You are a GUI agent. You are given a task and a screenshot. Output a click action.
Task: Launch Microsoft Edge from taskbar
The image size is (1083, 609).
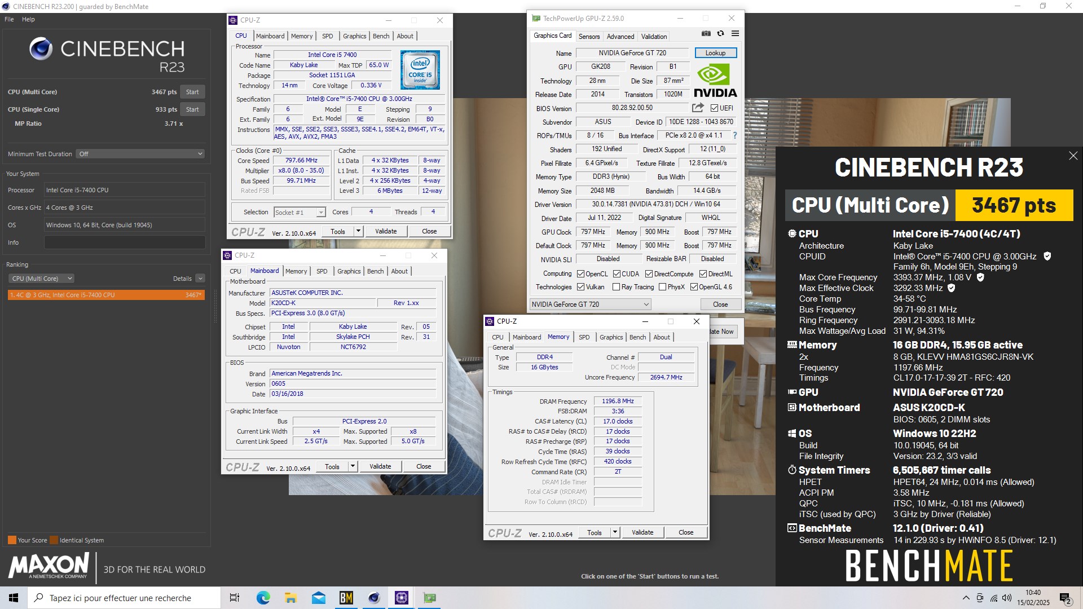[263, 598]
